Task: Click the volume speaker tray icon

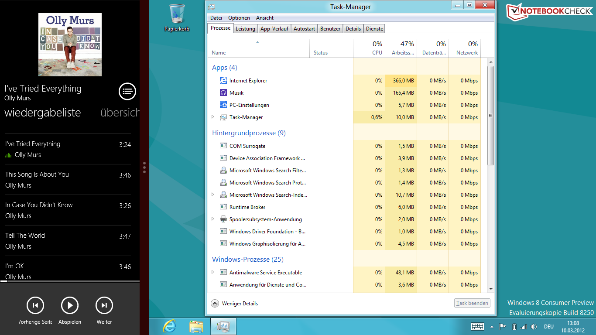Action: tap(534, 327)
